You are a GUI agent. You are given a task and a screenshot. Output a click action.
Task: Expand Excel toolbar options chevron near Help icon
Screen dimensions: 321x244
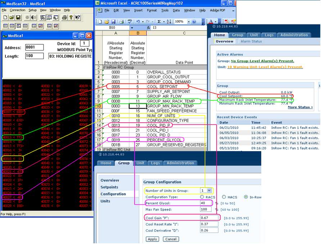[203, 22]
